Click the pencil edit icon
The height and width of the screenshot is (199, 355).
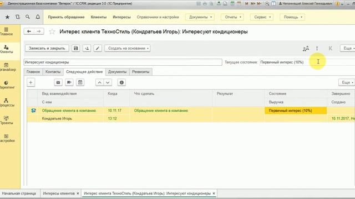pos(98,48)
